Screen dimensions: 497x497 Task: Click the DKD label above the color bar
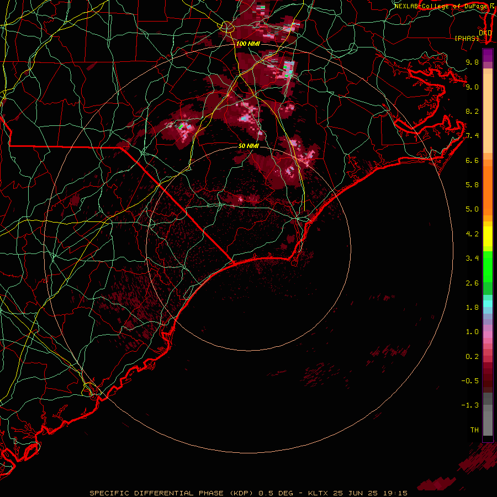tap(485, 33)
